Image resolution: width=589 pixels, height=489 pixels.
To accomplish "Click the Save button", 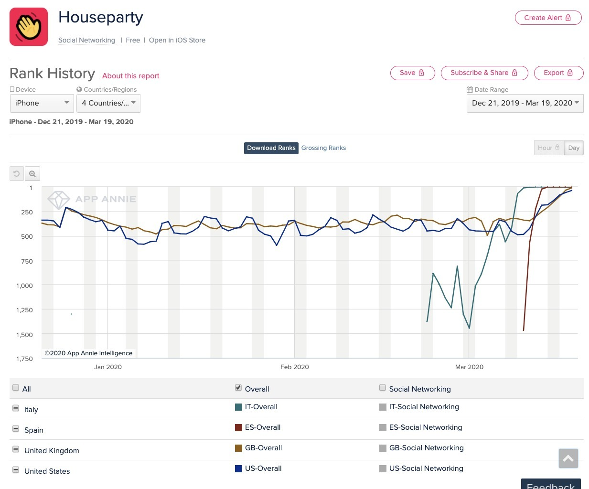I will tap(413, 73).
